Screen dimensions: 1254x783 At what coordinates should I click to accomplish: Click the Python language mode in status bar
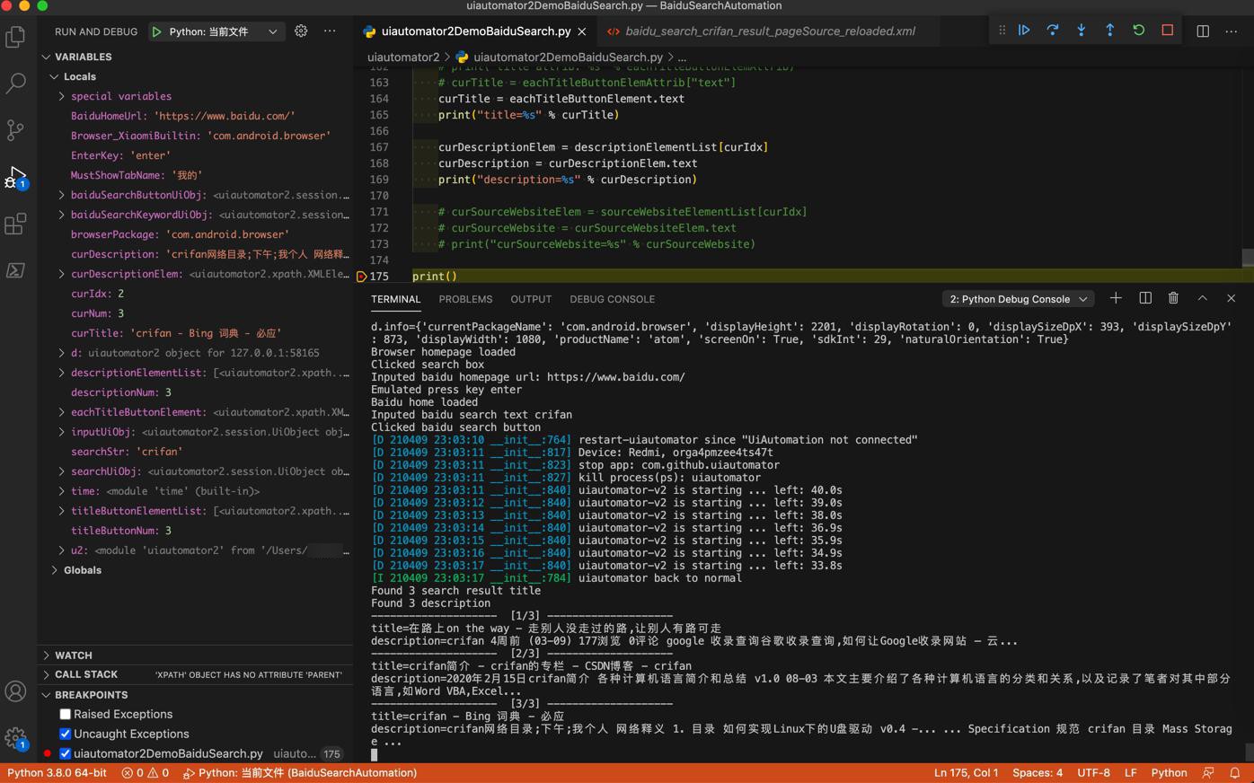coord(1169,773)
